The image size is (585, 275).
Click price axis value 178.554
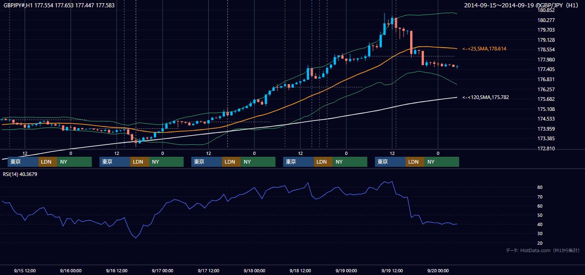pyautogui.click(x=546, y=50)
